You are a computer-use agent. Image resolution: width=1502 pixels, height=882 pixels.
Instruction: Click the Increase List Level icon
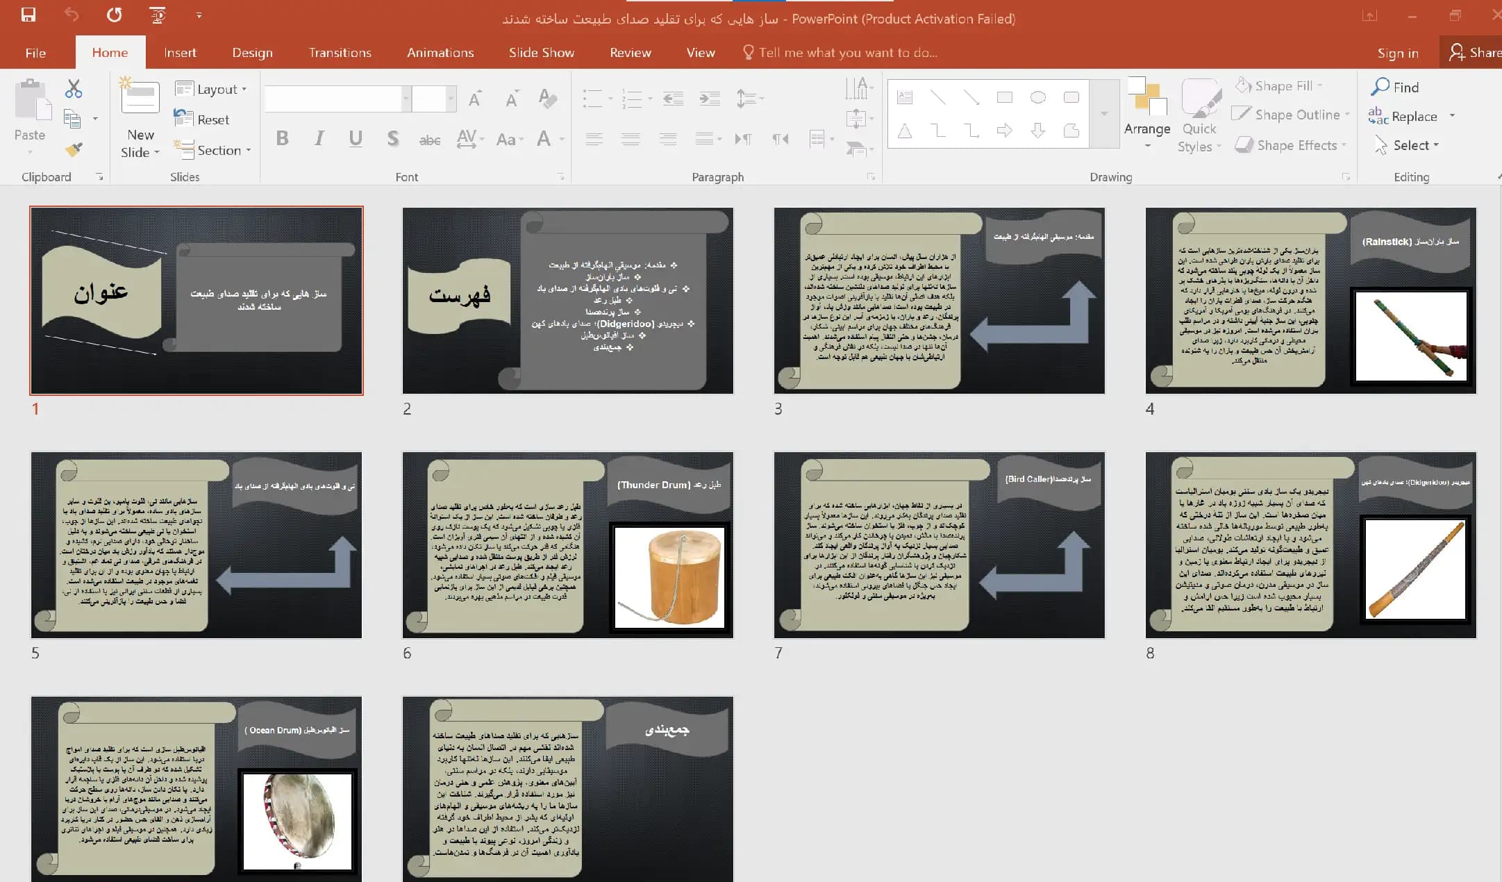tap(709, 99)
